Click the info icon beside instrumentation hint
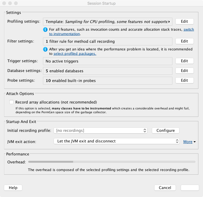This screenshot has height=197, width=203. pyautogui.click(x=45, y=29)
